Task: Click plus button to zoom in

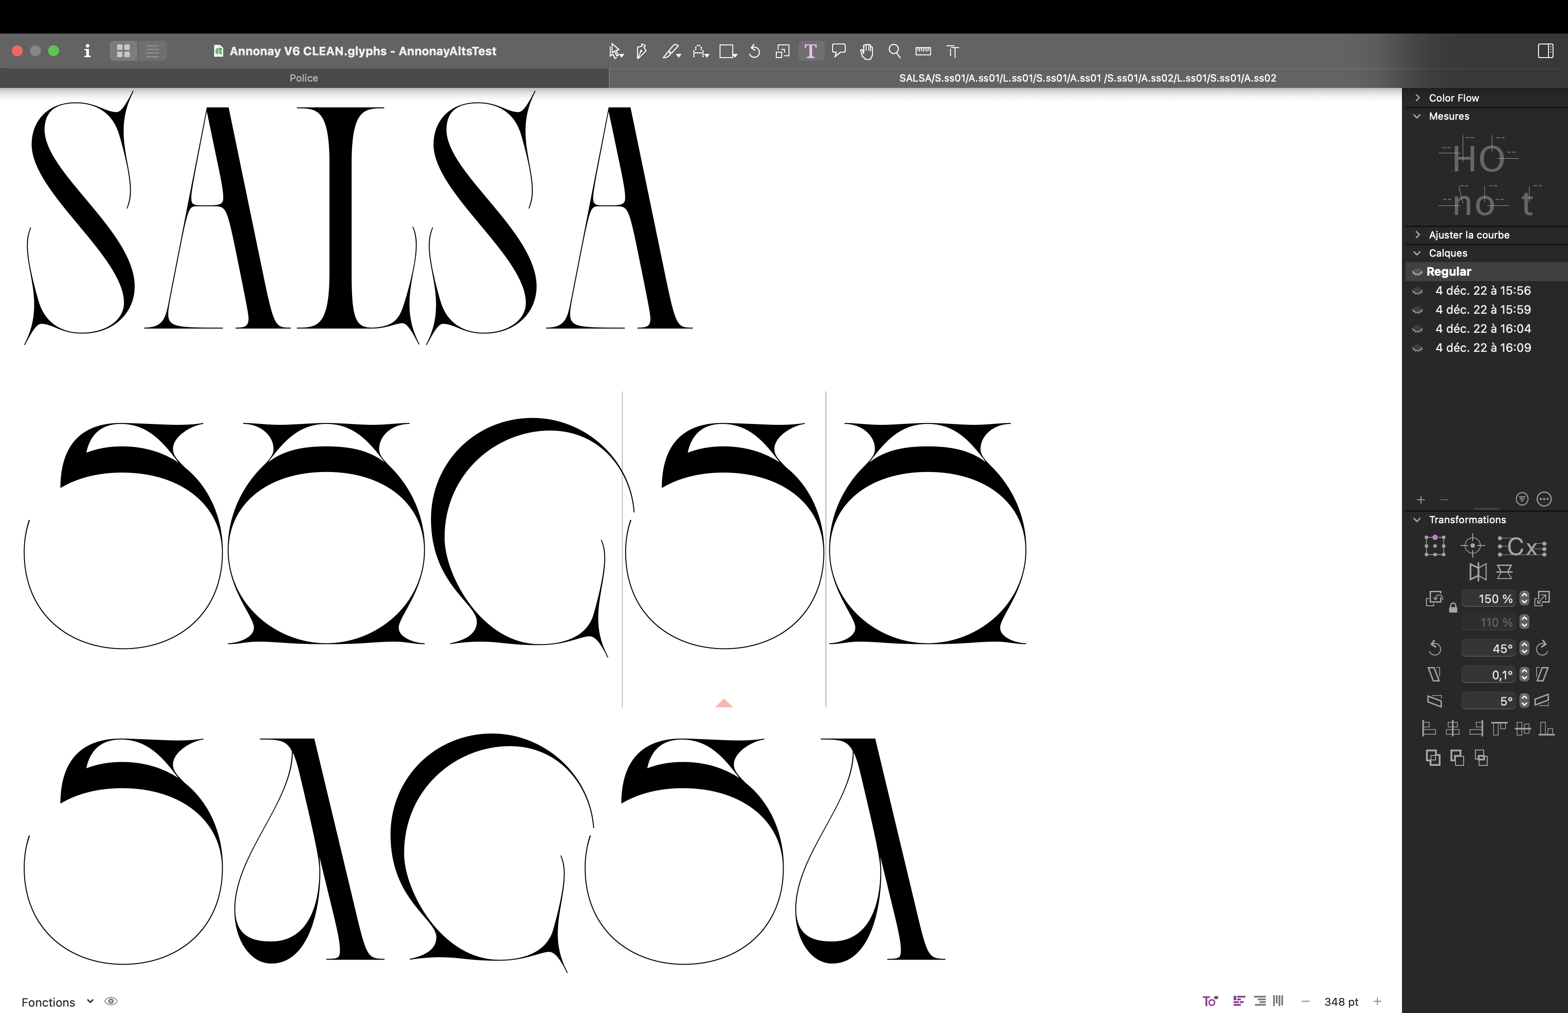Action: tap(1377, 1001)
